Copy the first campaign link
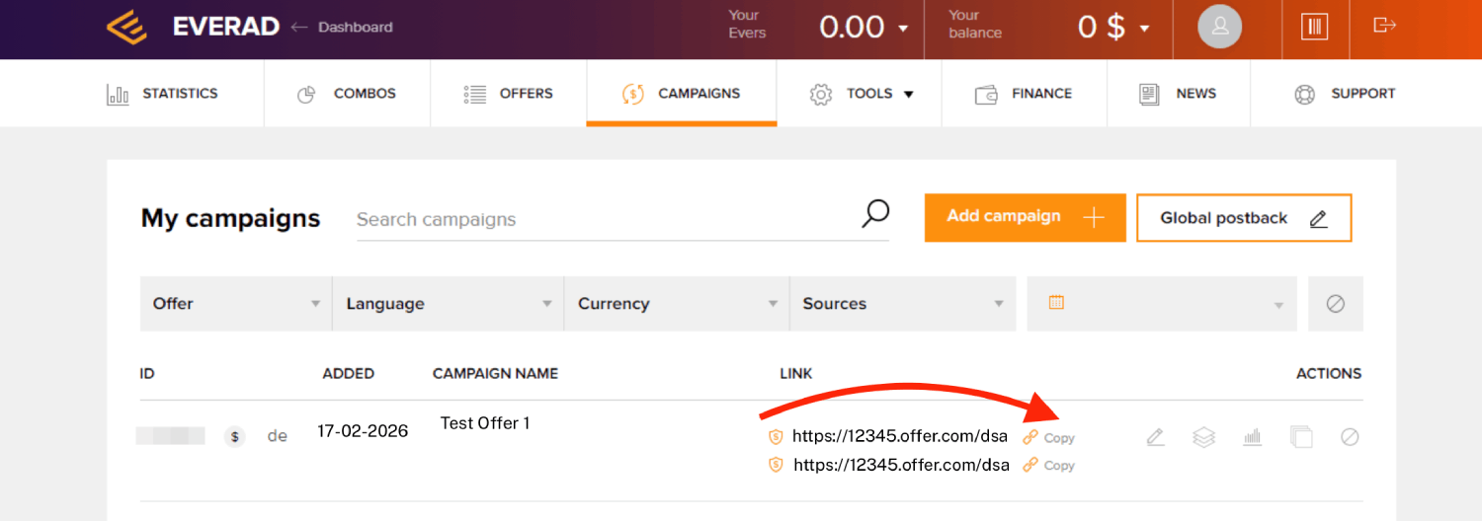 click(1049, 437)
